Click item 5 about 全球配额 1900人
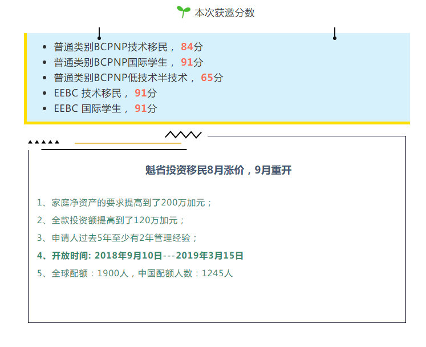Screen dimensions: 426x347 [135, 273]
